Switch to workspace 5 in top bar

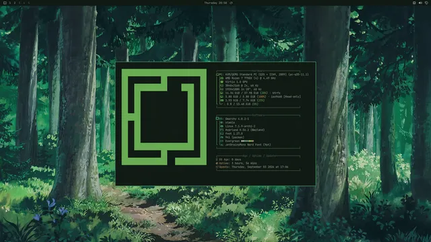click(28, 3)
